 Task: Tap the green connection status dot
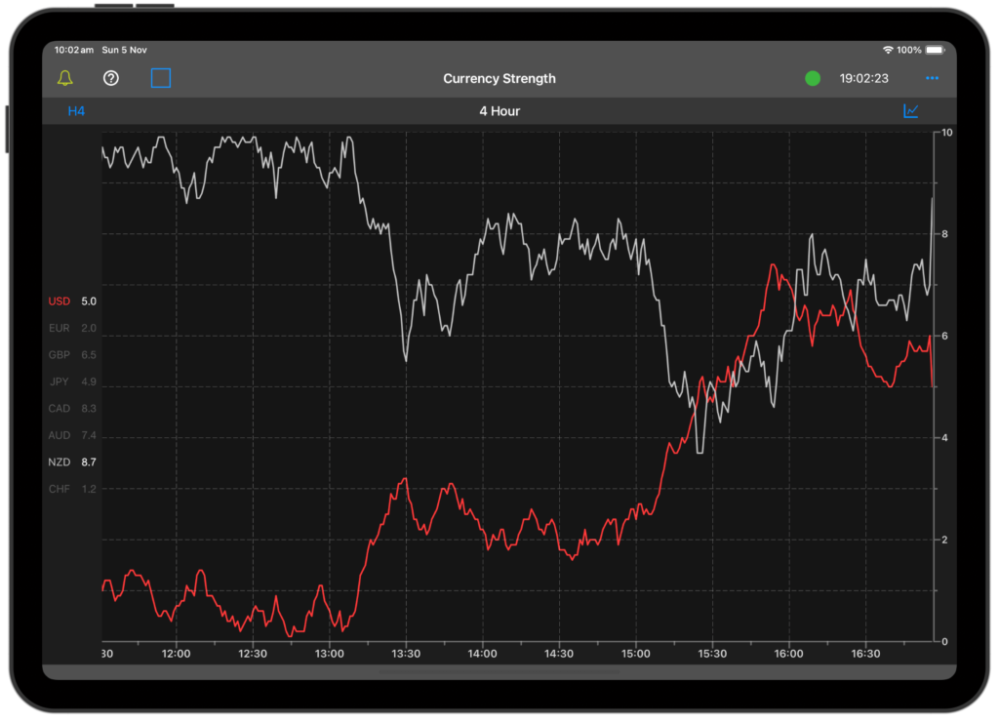click(x=813, y=78)
